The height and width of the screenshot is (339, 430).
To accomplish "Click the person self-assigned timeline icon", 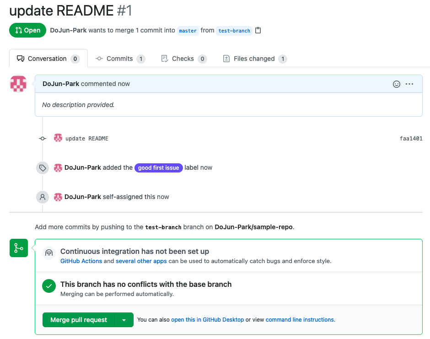I will pyautogui.click(x=43, y=197).
